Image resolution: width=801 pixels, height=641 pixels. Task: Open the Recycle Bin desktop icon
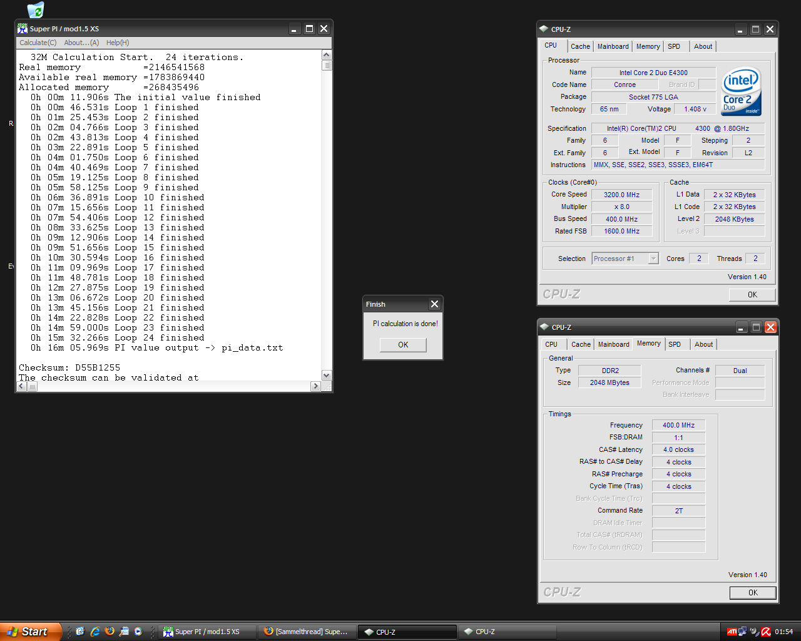[x=36, y=9]
